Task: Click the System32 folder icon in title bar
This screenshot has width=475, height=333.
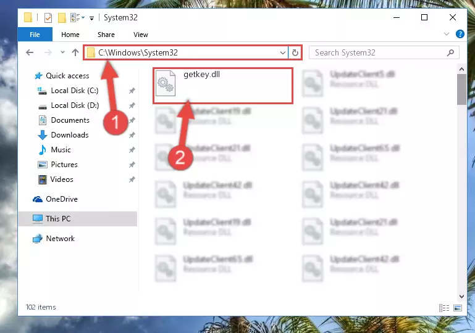Action: [28, 17]
